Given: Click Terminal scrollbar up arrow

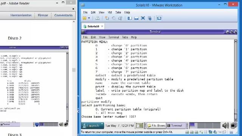Looking at the screenshot, I should coord(236,41).
